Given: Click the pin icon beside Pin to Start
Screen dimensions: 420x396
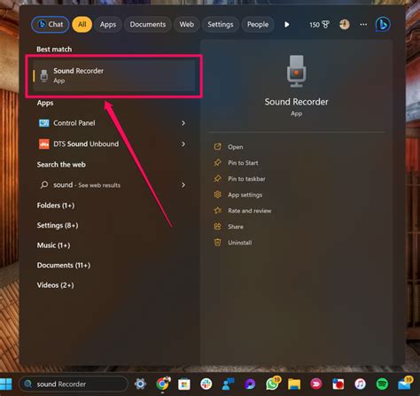Looking at the screenshot, I should [218, 163].
